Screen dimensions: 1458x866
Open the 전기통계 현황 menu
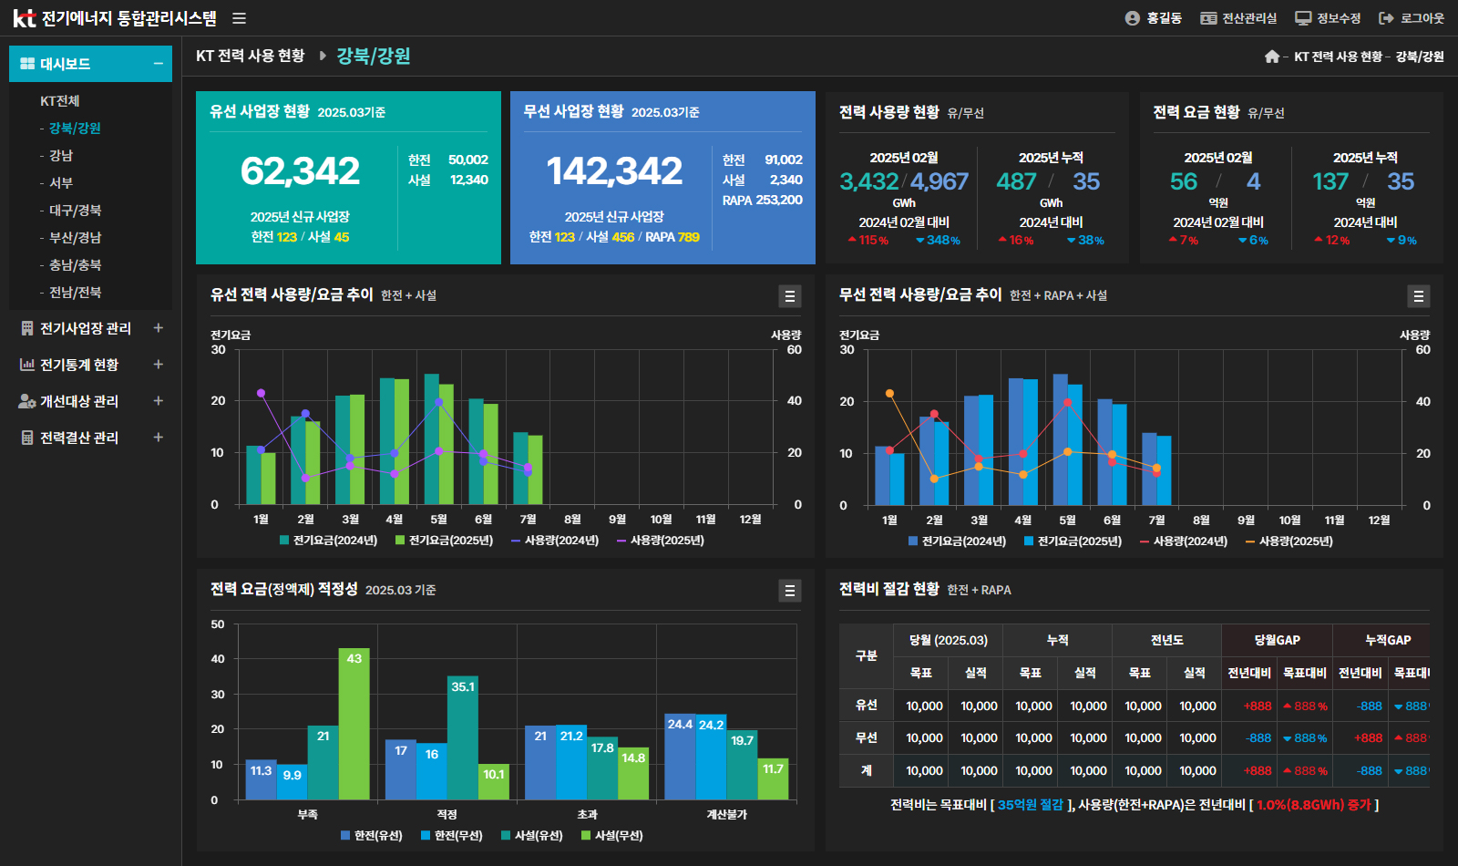pos(79,365)
